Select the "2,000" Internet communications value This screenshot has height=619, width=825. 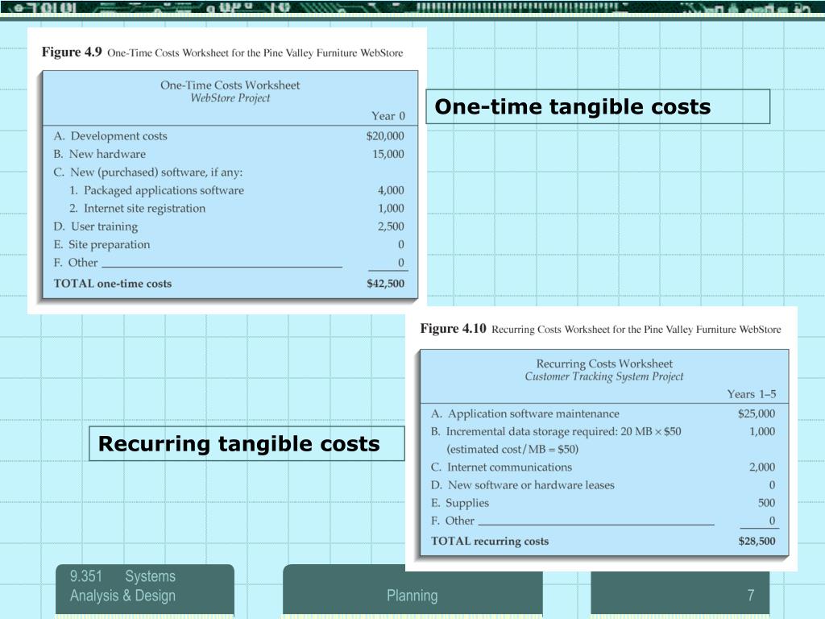coord(762,467)
